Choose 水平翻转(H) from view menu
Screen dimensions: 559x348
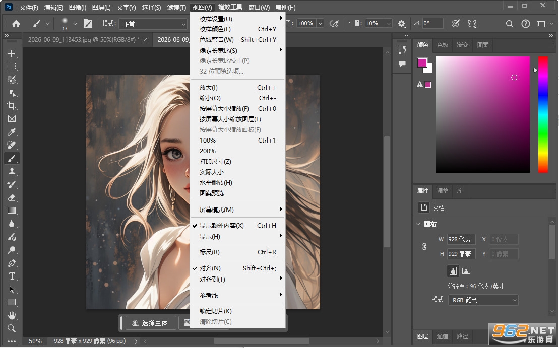pyautogui.click(x=237, y=183)
